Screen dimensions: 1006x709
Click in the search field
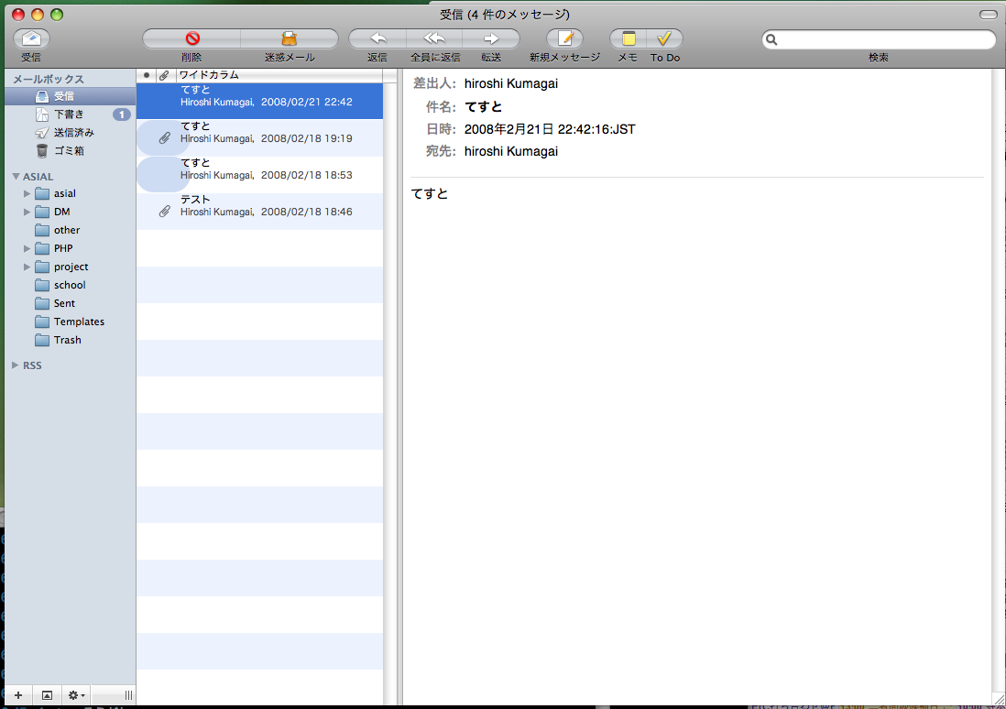[x=884, y=40]
